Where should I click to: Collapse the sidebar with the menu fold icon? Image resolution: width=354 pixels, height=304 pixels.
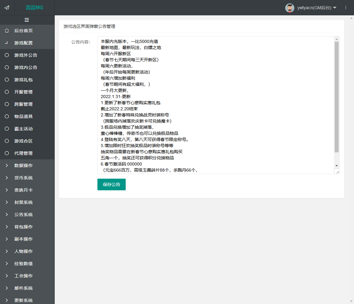click(x=27, y=20)
